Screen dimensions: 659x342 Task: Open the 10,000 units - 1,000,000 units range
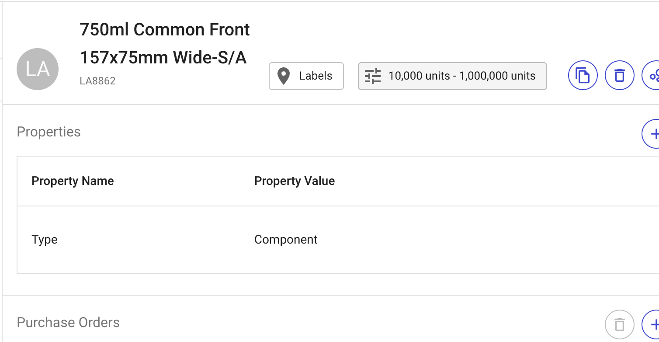(x=452, y=76)
